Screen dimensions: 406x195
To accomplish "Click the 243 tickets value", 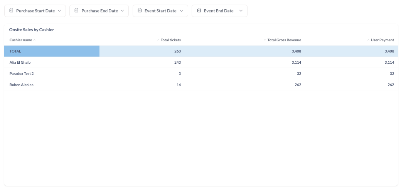I will click(177, 62).
